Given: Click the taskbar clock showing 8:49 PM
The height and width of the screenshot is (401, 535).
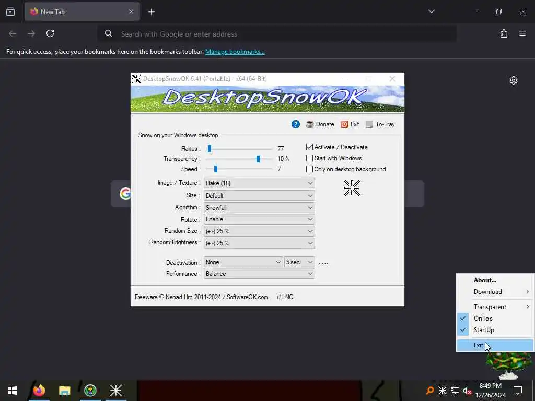Looking at the screenshot, I should pos(490,391).
